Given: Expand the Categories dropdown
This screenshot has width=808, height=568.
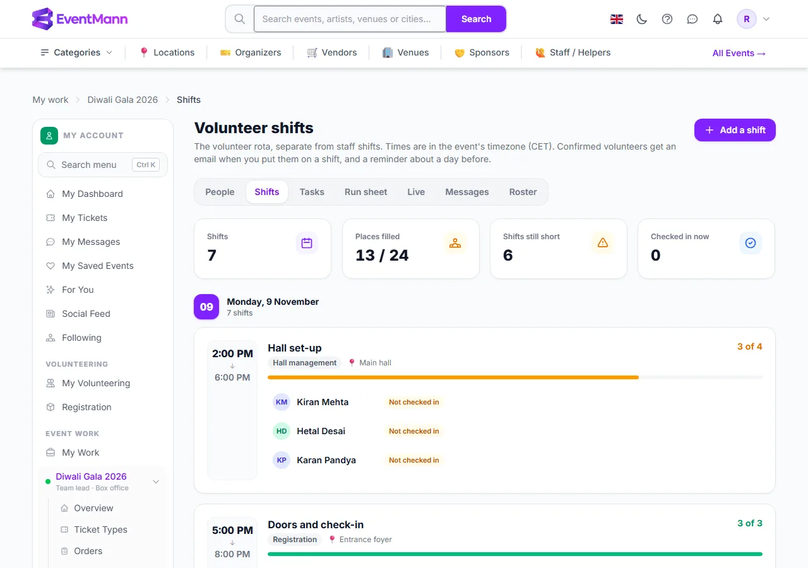Looking at the screenshot, I should (76, 52).
